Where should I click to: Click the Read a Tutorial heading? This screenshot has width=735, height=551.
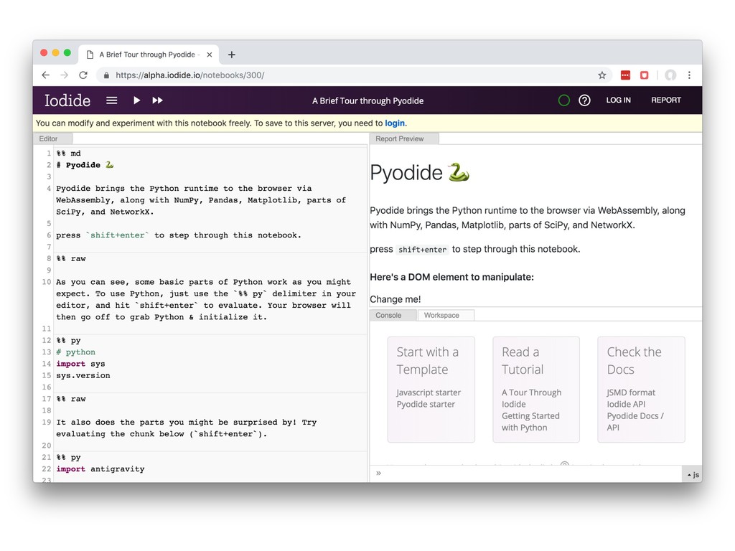tap(523, 361)
